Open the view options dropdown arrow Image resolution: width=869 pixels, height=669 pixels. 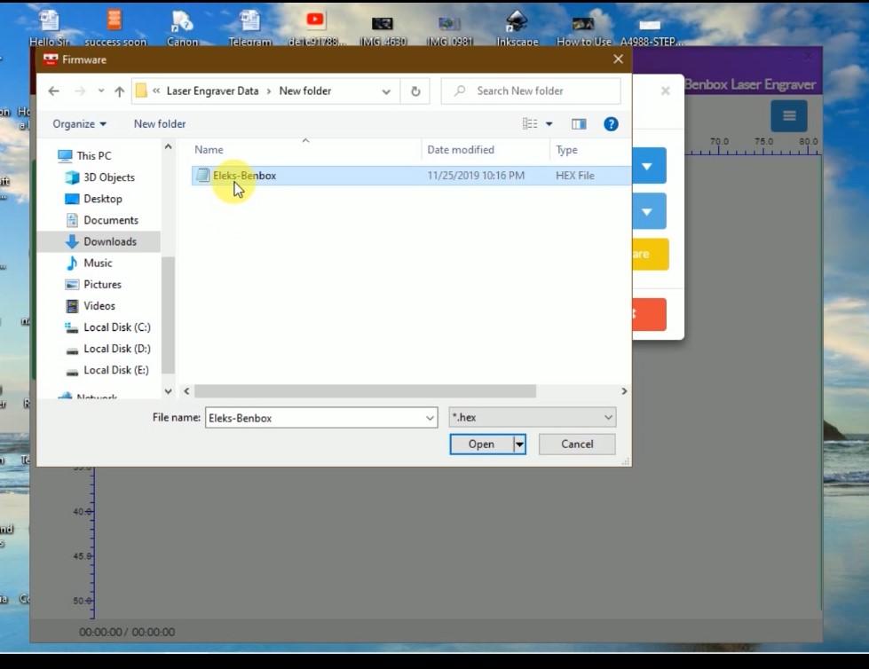point(549,124)
